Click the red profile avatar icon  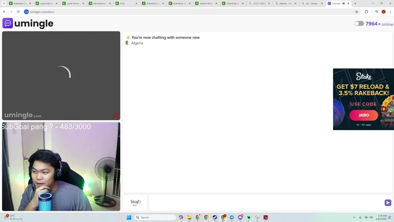point(384,12)
